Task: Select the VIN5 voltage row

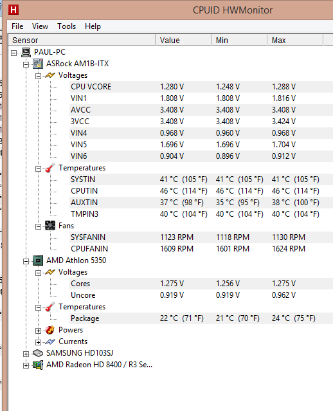Action: tap(201, 145)
